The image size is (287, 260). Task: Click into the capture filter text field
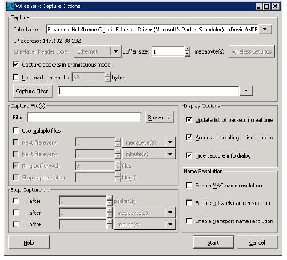pos(148,91)
